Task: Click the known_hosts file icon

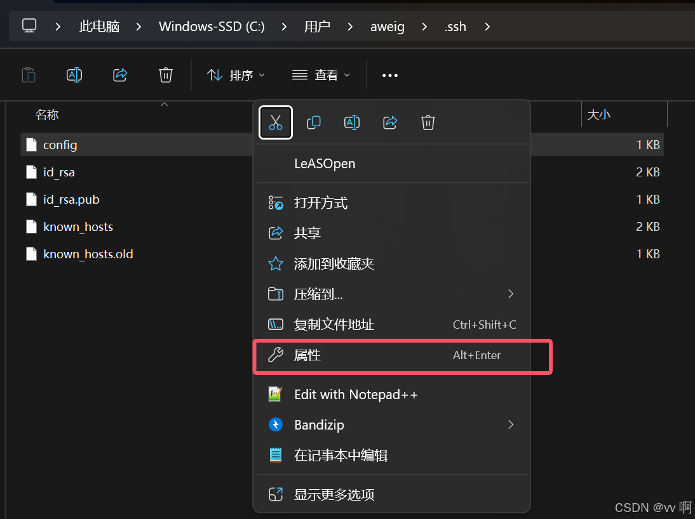Action: click(32, 227)
